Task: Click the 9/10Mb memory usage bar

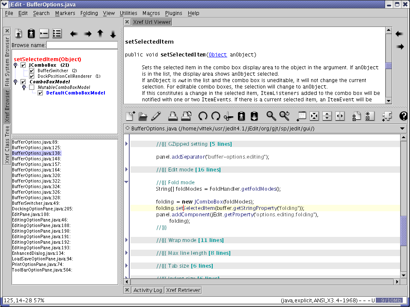Action: click(389, 301)
